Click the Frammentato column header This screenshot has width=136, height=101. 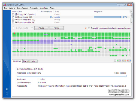[47, 12]
